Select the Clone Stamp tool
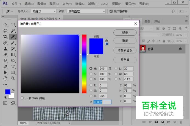Screen dimensions: 190x126 pyautogui.click(x=5, y=49)
